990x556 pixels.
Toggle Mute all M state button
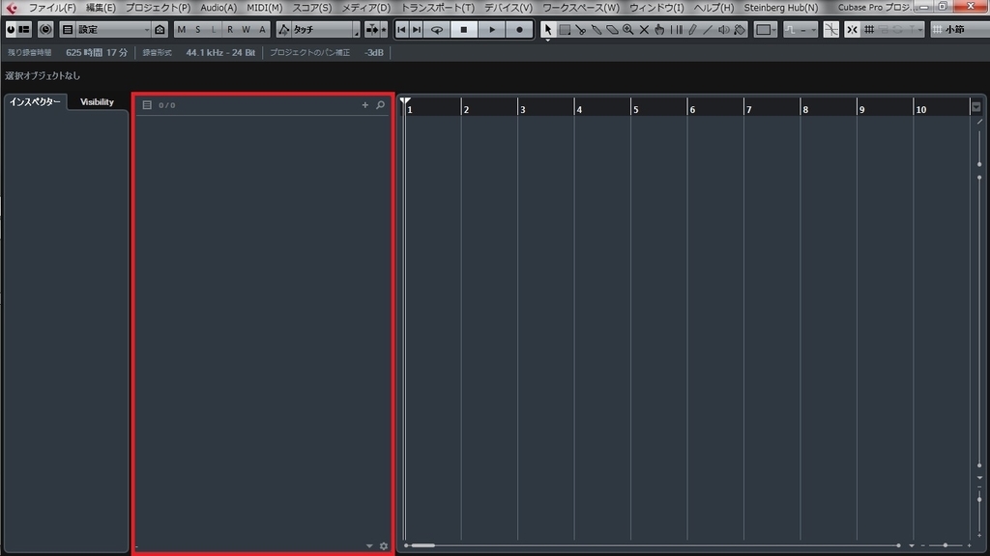click(182, 30)
